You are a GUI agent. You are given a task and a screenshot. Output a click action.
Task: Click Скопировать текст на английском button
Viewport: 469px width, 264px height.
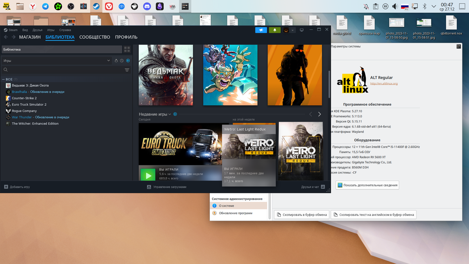click(373, 215)
